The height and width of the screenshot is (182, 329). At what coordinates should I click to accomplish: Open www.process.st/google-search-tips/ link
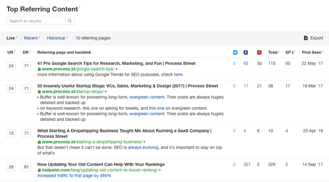[78, 69]
